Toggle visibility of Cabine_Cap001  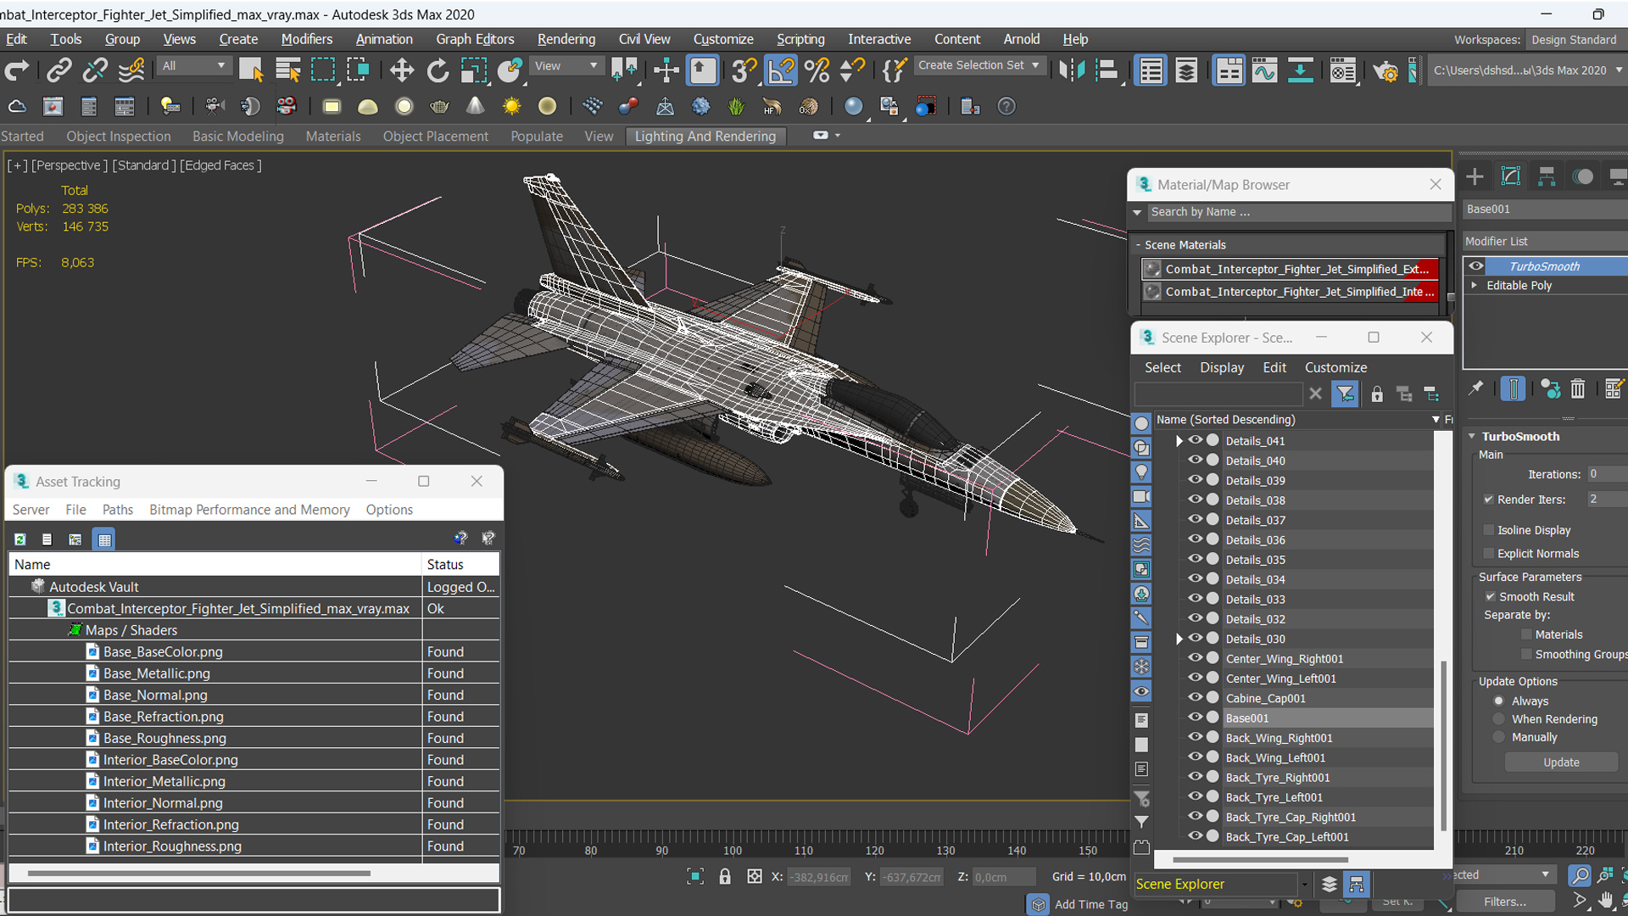point(1196,697)
